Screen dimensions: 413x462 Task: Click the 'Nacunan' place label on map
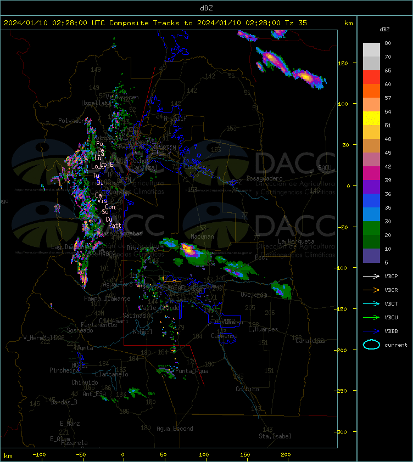(x=202, y=236)
